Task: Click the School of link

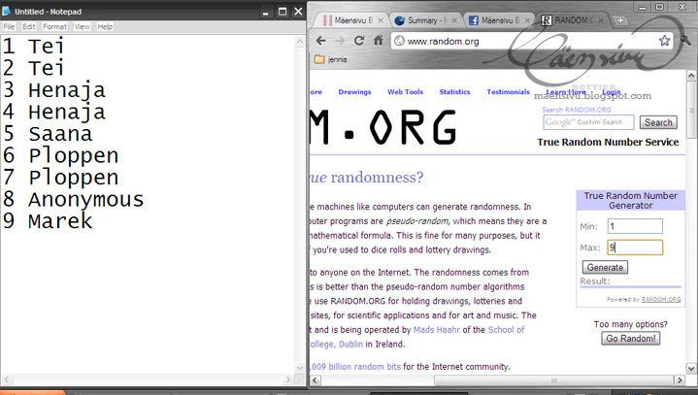Action: click(x=506, y=330)
